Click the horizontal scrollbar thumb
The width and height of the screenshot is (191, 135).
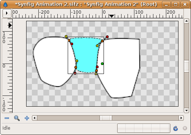[x=106, y=118]
